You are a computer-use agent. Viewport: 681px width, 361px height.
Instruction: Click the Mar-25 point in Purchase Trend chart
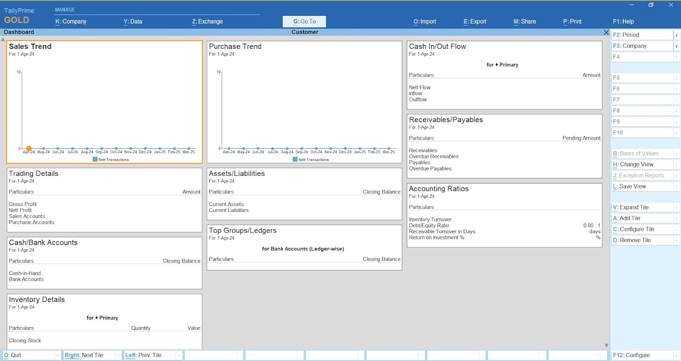point(389,149)
